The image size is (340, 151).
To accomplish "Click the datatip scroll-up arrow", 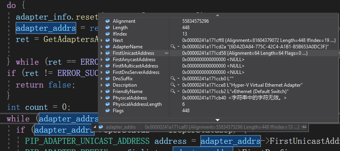I will point(218,15).
